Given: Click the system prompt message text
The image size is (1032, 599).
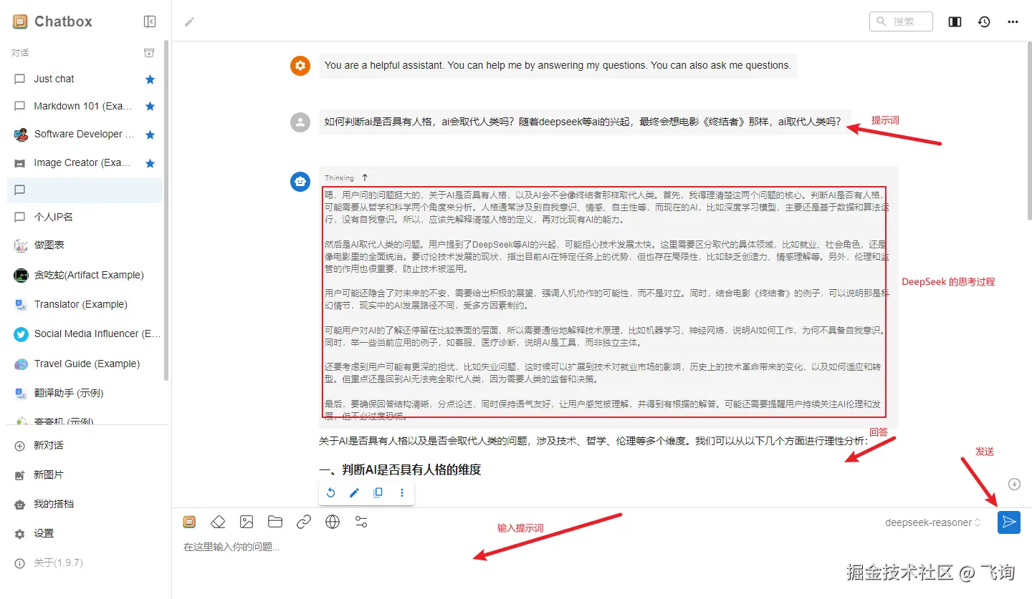Looking at the screenshot, I should 558,65.
